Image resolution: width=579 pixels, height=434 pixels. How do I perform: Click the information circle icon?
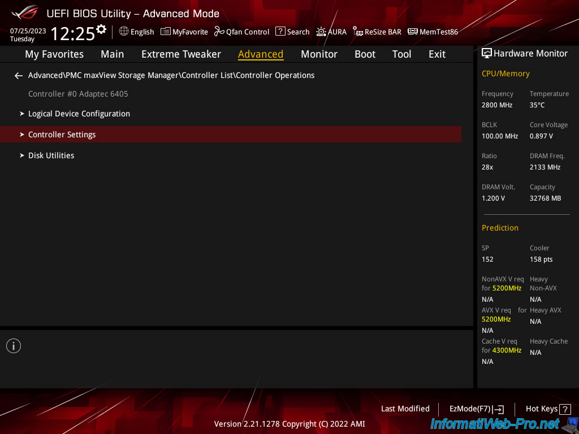[x=14, y=346]
